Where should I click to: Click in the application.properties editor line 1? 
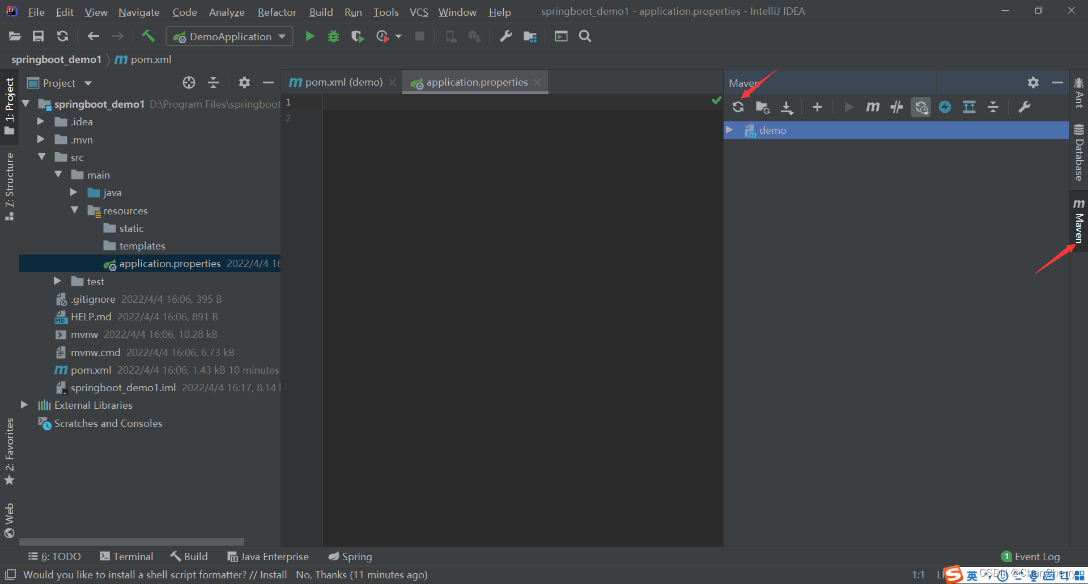coord(521,102)
